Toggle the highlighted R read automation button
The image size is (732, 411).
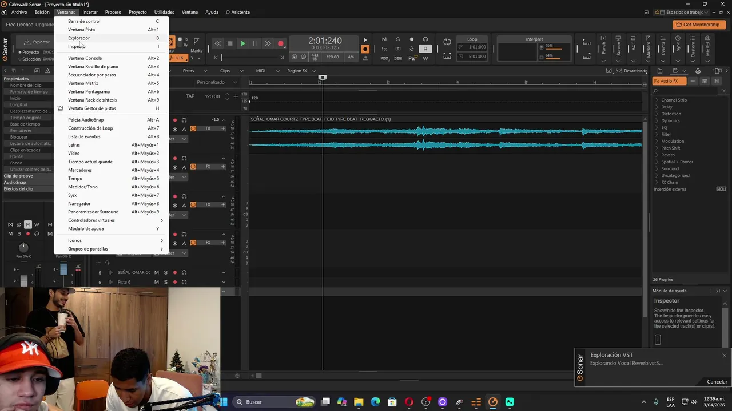tap(425, 49)
